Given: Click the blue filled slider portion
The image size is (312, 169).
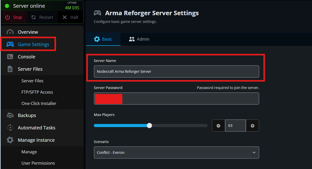Looking at the screenshot, I should tap(120, 126).
